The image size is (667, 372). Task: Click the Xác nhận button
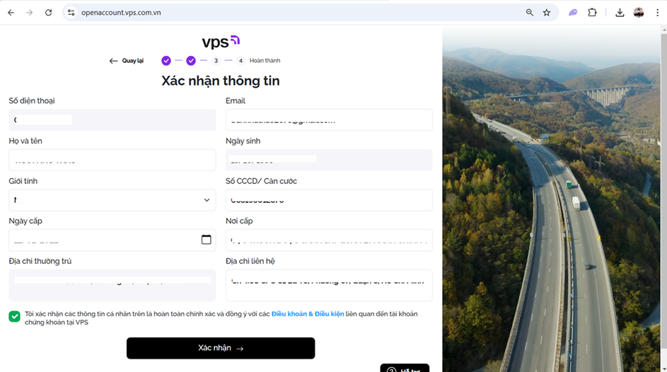[x=221, y=348]
